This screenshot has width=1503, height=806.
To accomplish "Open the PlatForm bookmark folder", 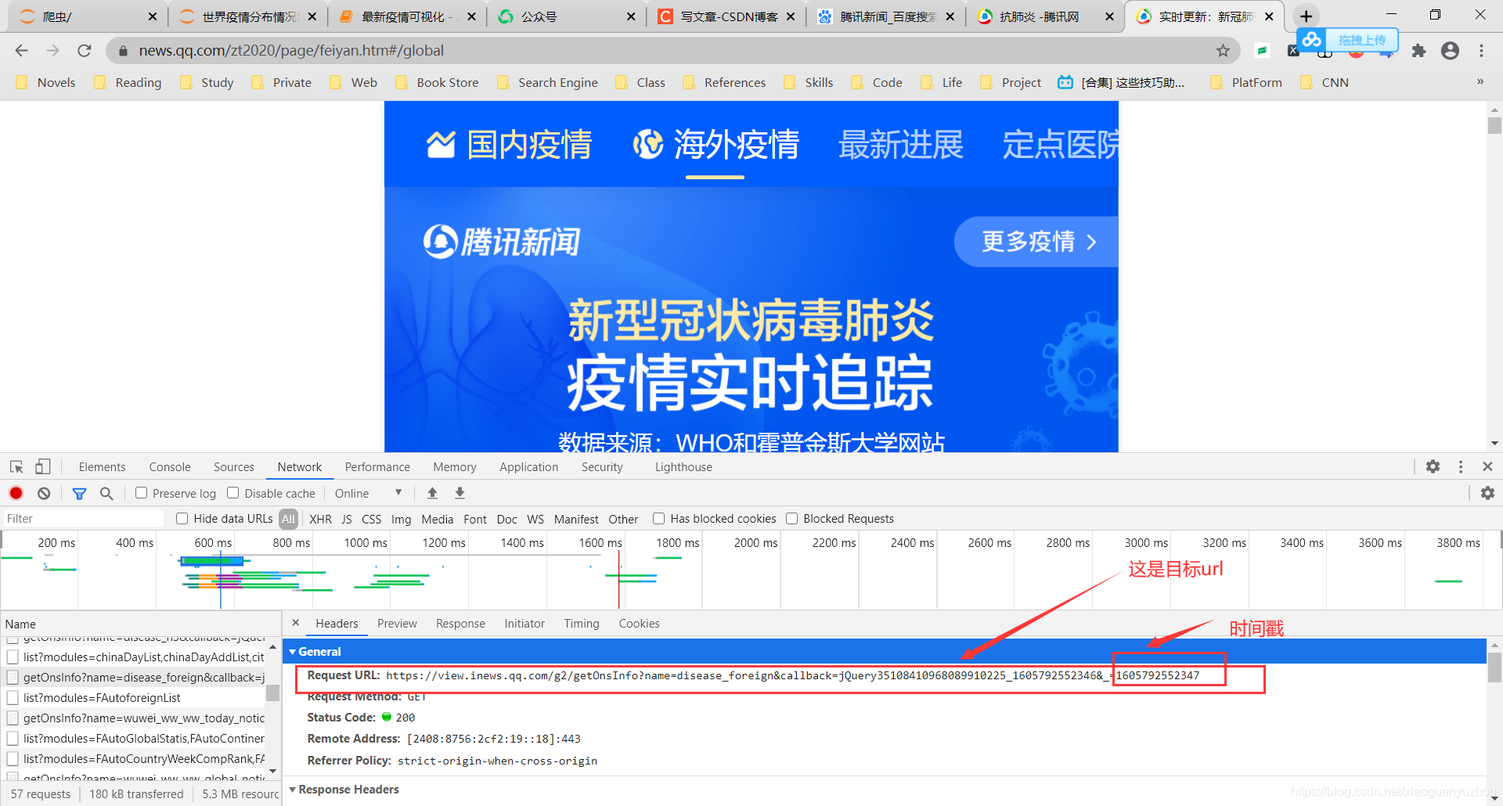I will 1246,82.
